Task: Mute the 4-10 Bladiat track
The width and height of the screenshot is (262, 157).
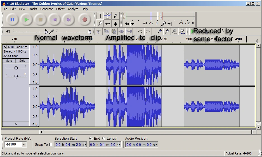Action: click(x=9, y=61)
